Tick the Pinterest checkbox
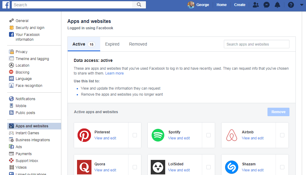306x175 pixels. point(135,135)
